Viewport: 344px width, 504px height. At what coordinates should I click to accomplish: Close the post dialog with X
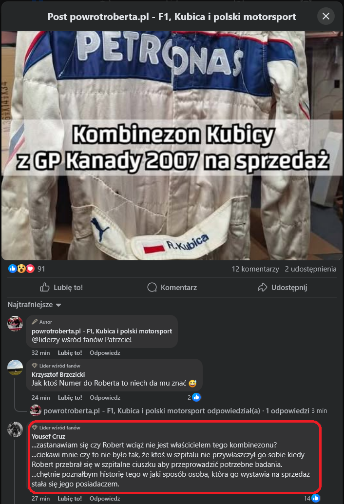point(325,17)
